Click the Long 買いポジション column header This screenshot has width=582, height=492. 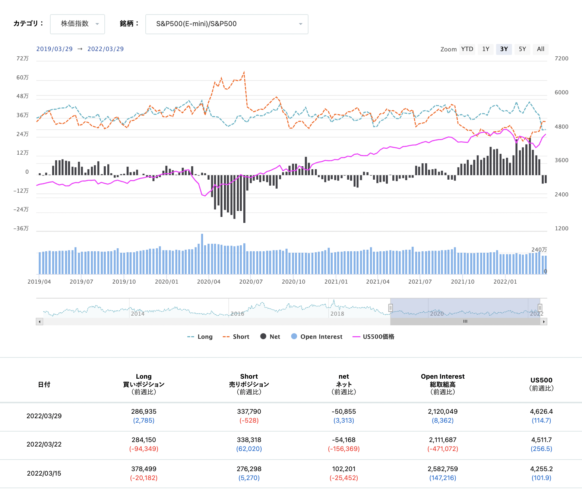click(144, 384)
